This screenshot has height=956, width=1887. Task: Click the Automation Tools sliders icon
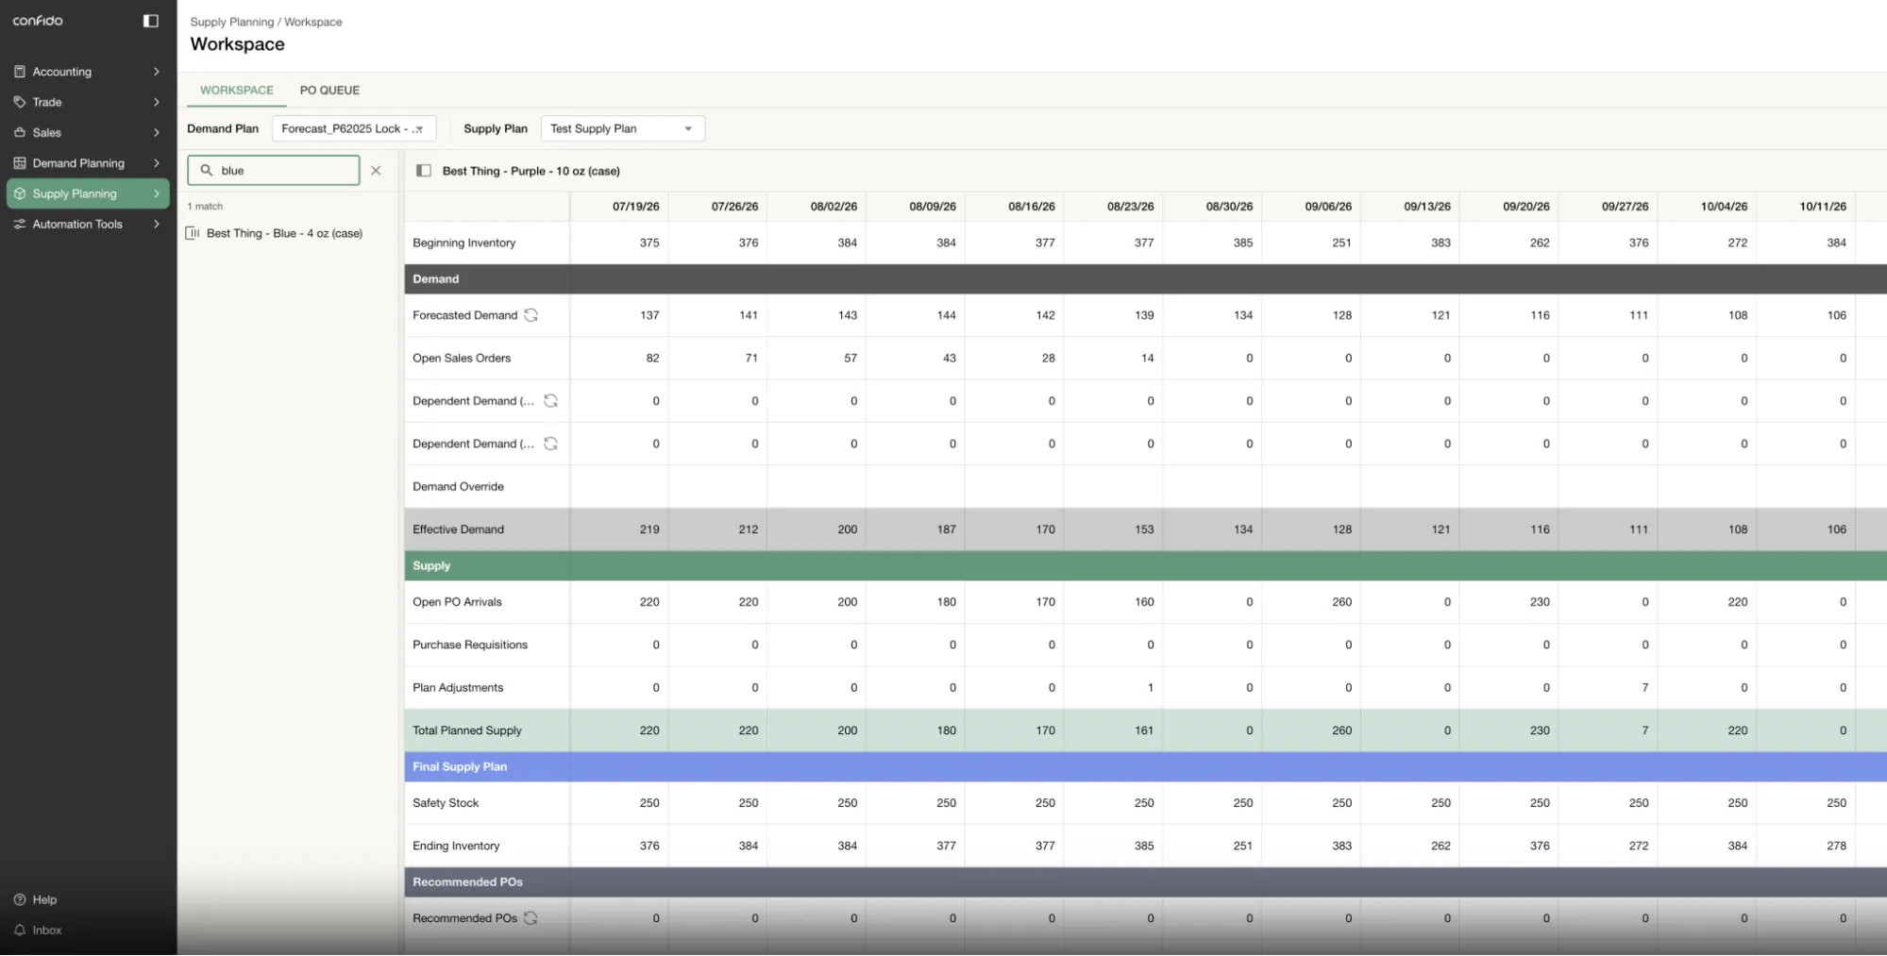[20, 225]
